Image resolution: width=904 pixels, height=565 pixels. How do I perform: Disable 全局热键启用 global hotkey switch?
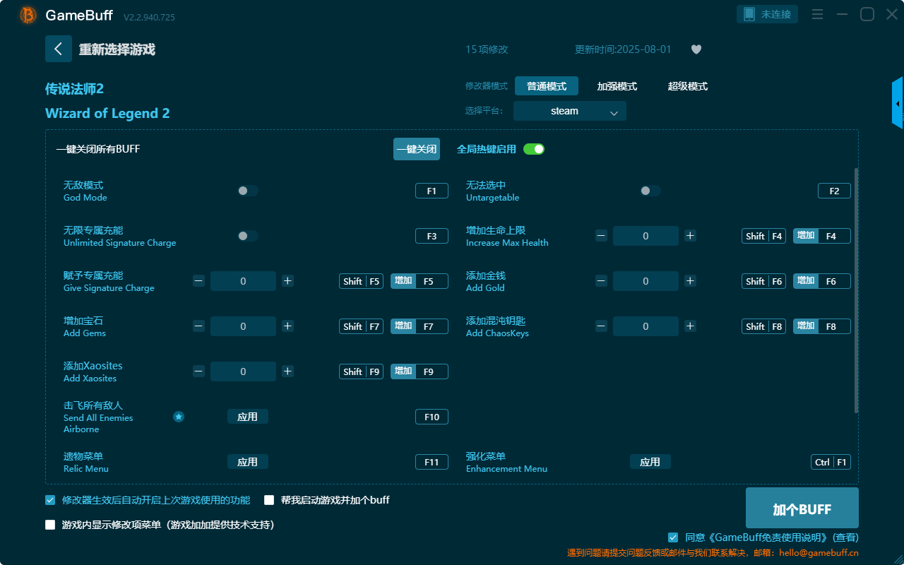tap(534, 149)
